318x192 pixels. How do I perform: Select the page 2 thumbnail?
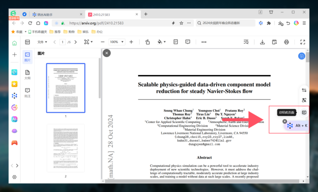tap(66, 148)
